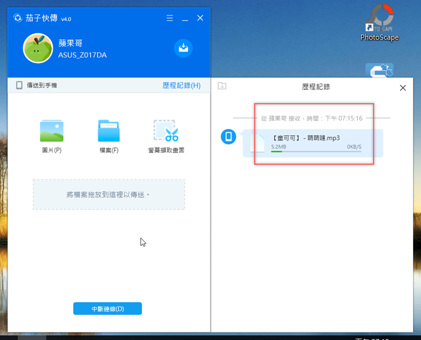Click the 0KB/S transfer speed text
421x340 pixels.
pos(354,147)
